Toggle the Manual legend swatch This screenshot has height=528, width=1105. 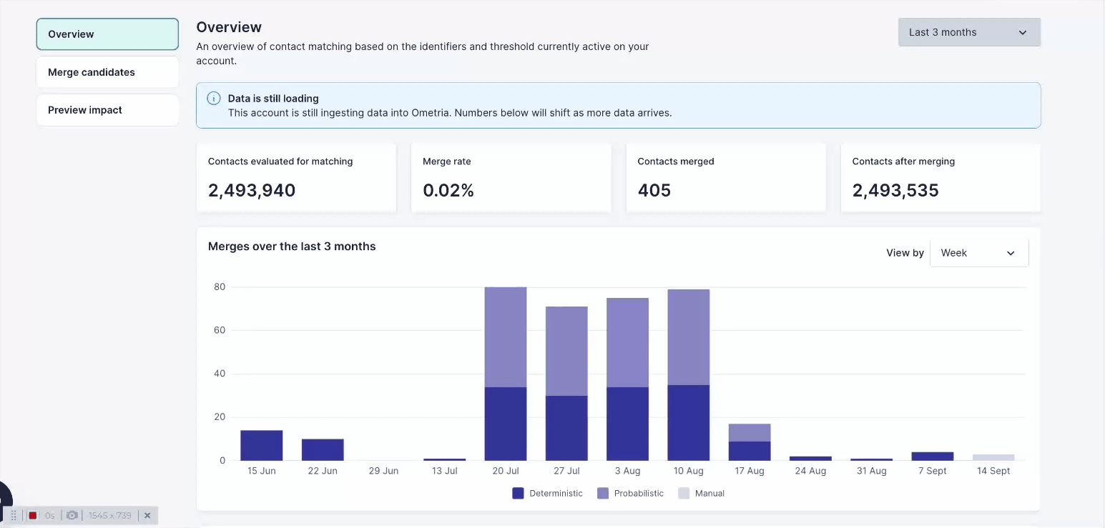(684, 493)
